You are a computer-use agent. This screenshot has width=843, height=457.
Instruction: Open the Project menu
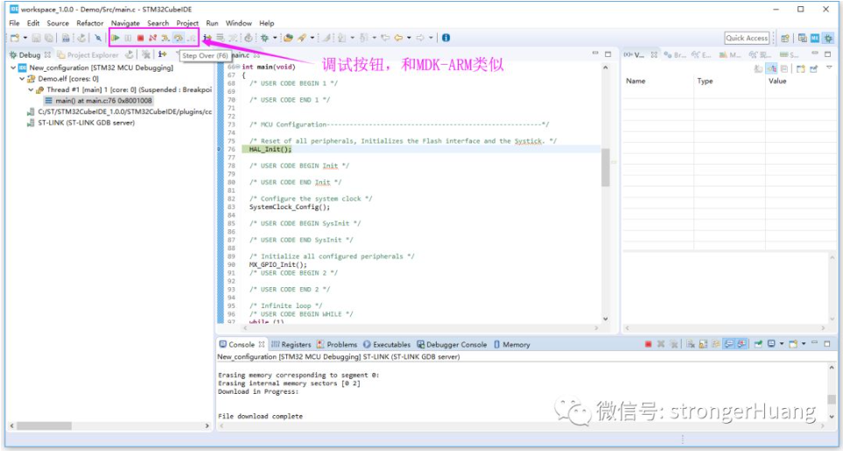[187, 23]
